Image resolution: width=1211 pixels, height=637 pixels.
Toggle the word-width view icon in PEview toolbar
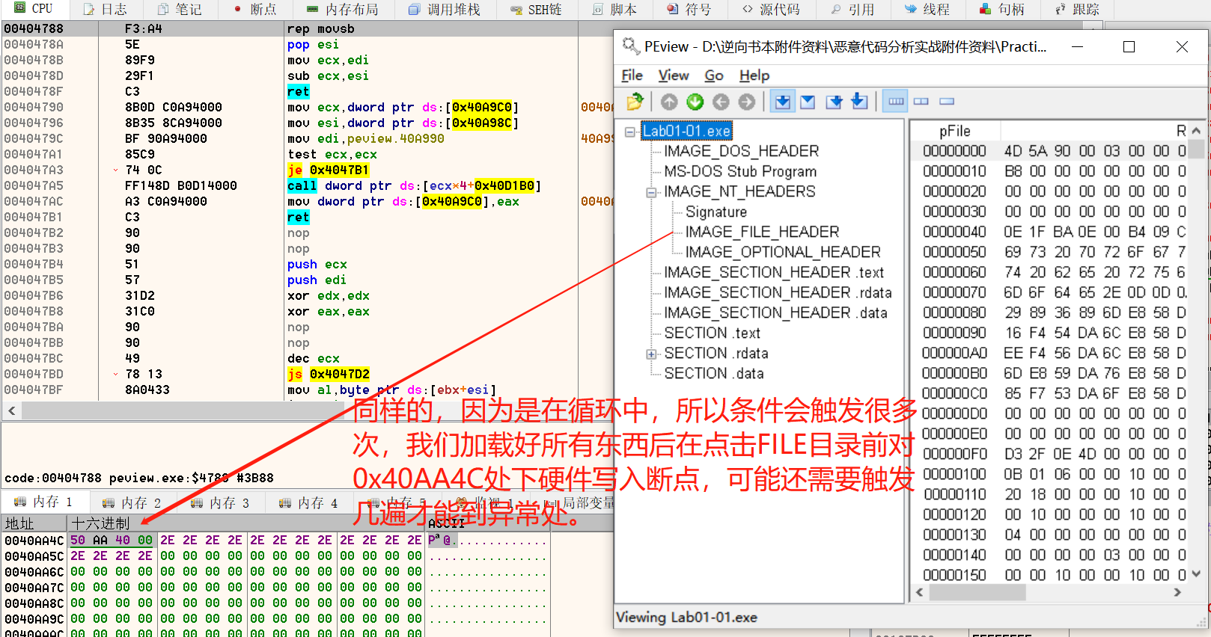click(x=921, y=102)
